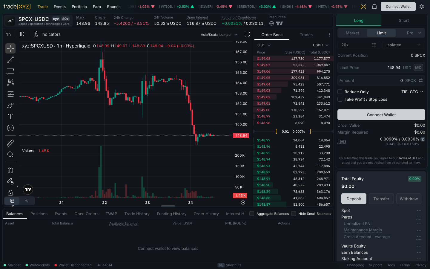Swap the amount currency unit
Viewport: 430px width, 269px height.
tap(421, 80)
